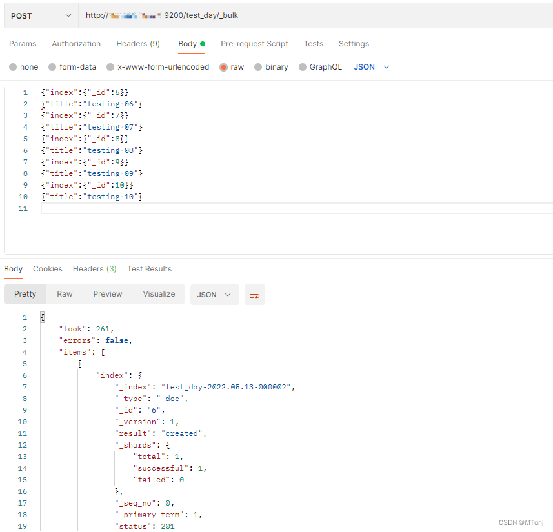Open the response JSON format dropdown

pyautogui.click(x=213, y=294)
